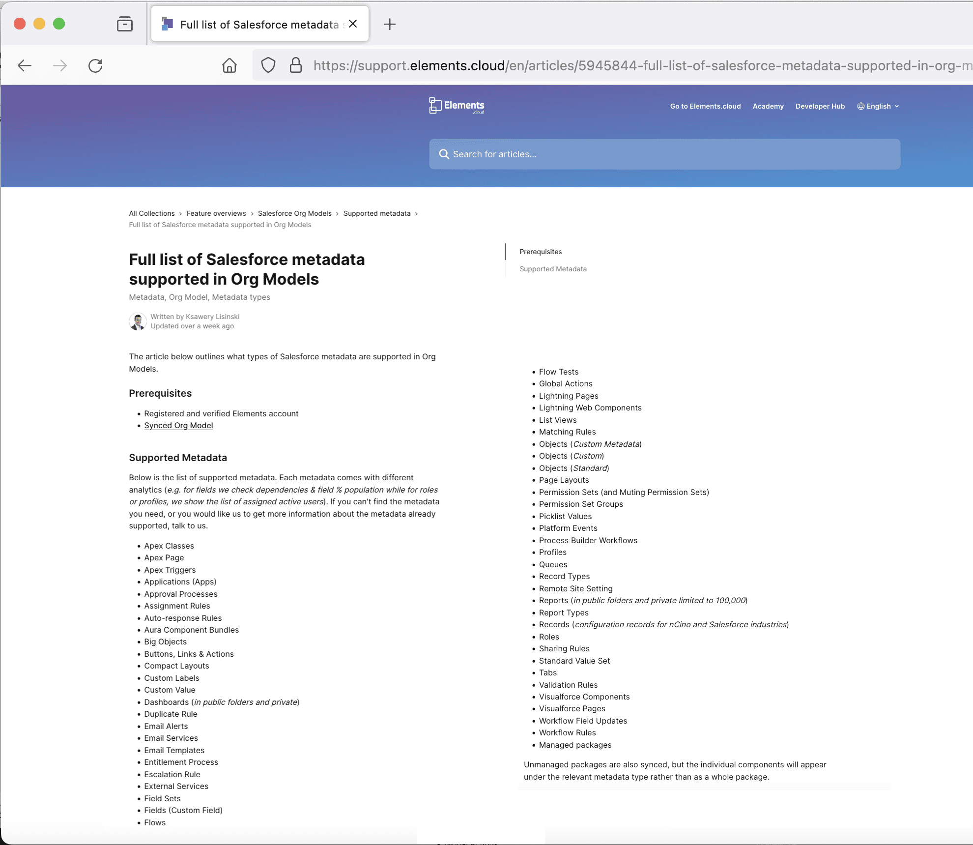This screenshot has width=973, height=845.
Task: Click the 'Apex Triggers' list item
Action: coord(170,570)
